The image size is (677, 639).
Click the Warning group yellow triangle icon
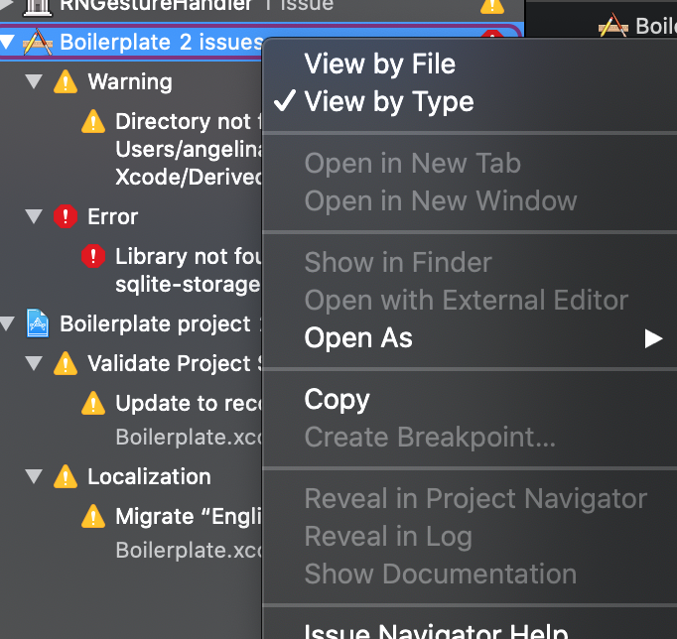coord(66,81)
